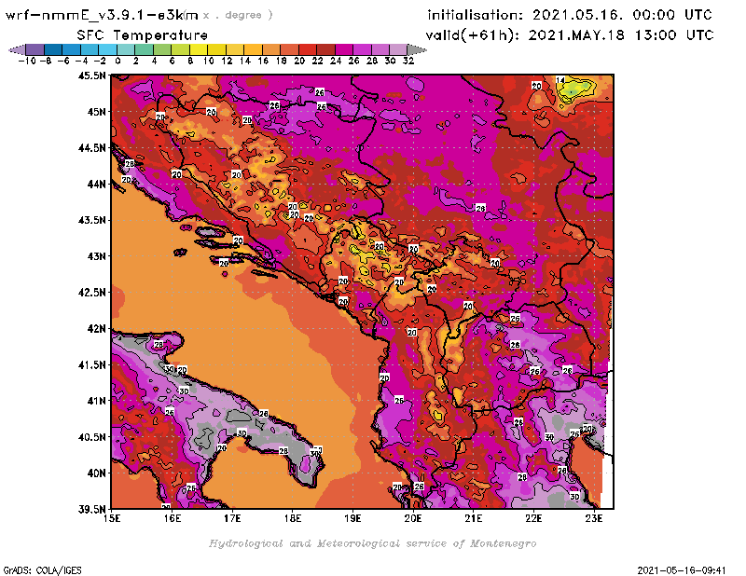Image resolution: width=746 pixels, height=576 pixels.
Task: Click the '44.5N' latitude axis label
Action: [x=91, y=148]
